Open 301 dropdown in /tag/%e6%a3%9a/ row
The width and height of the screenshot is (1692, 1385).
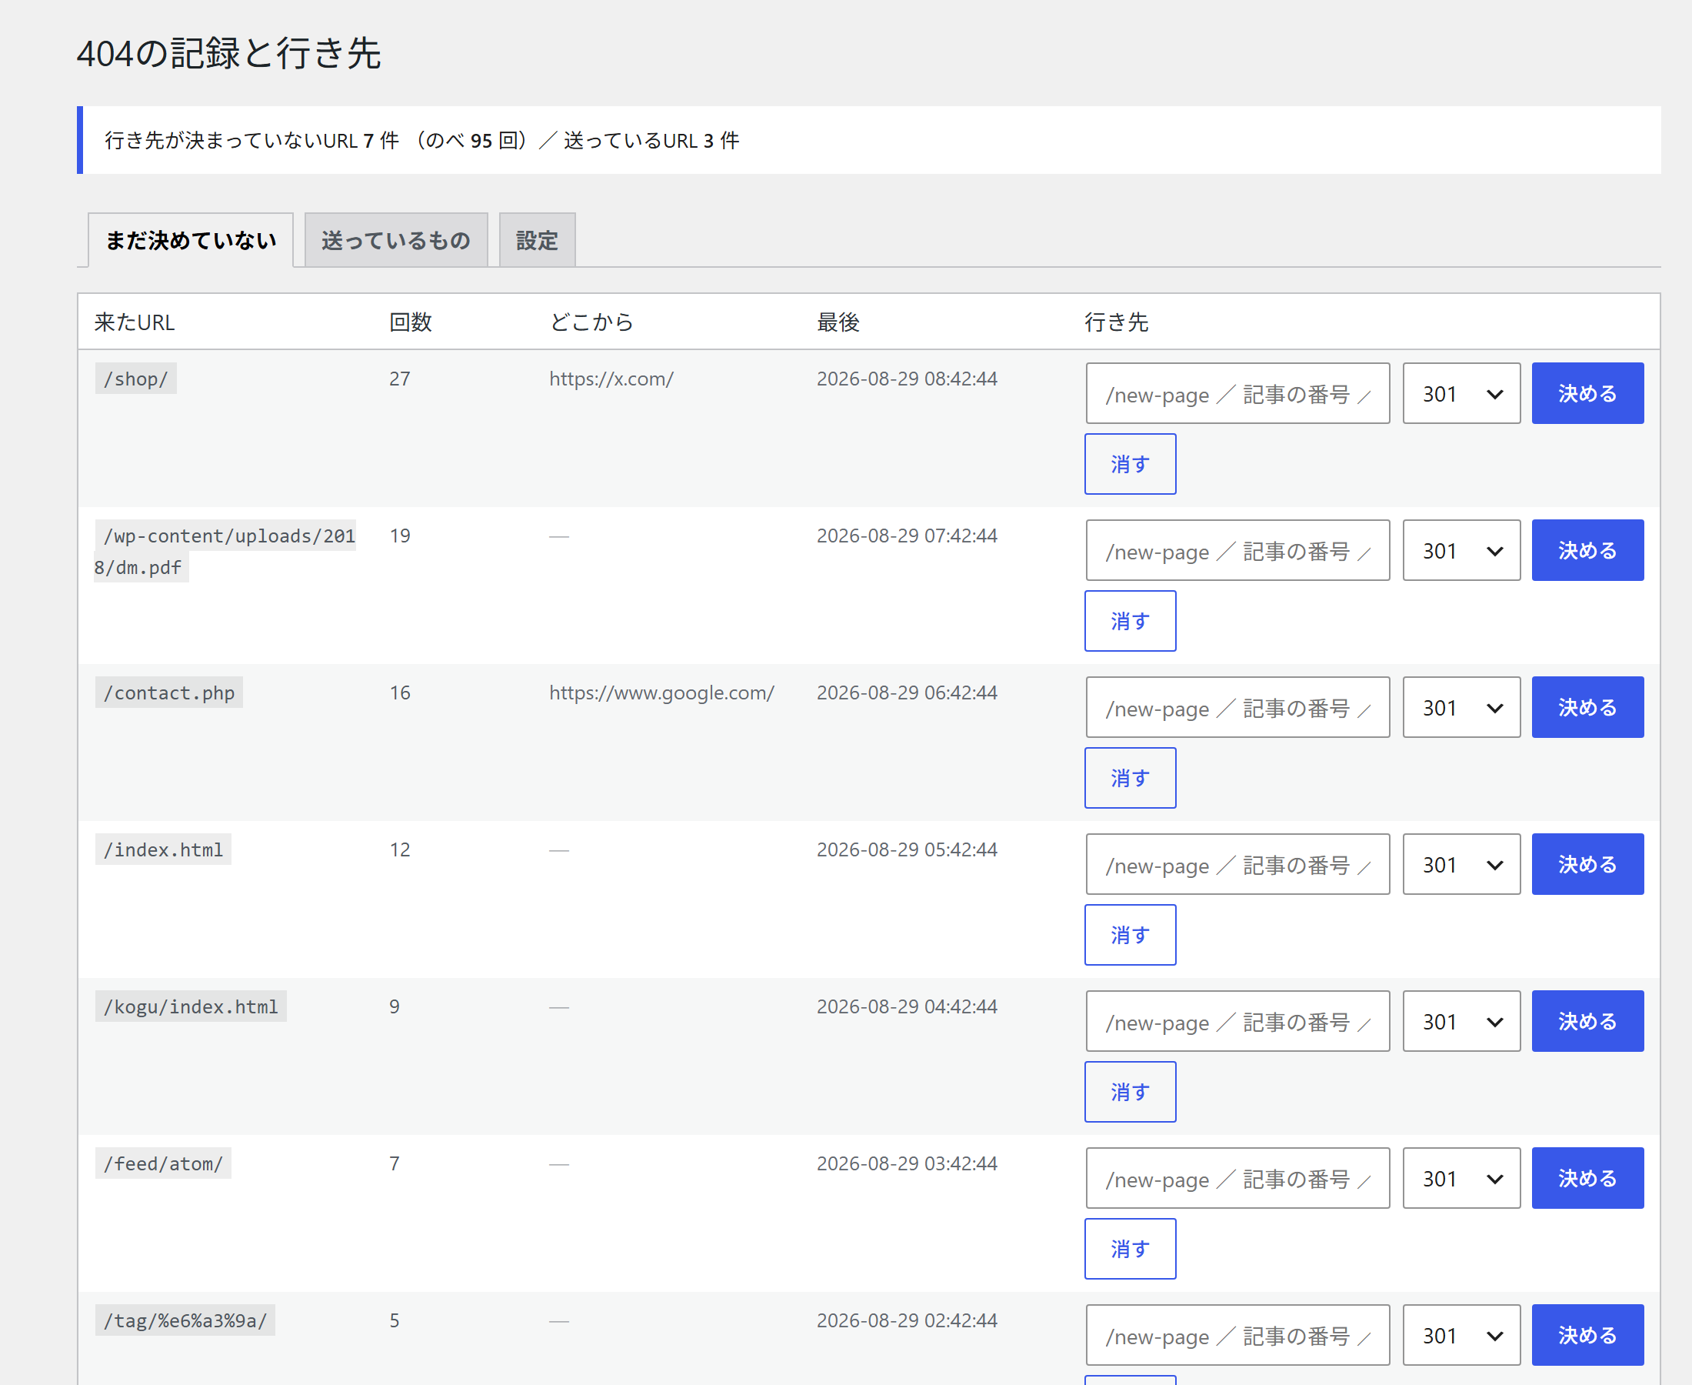click(1461, 1336)
